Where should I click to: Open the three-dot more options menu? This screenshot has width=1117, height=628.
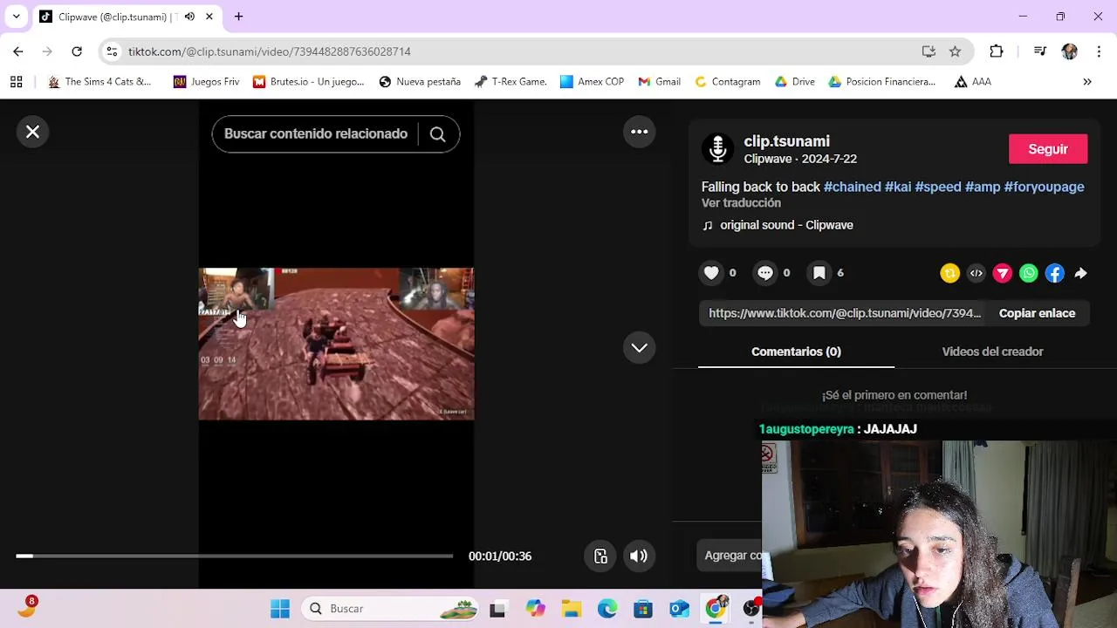click(x=640, y=132)
